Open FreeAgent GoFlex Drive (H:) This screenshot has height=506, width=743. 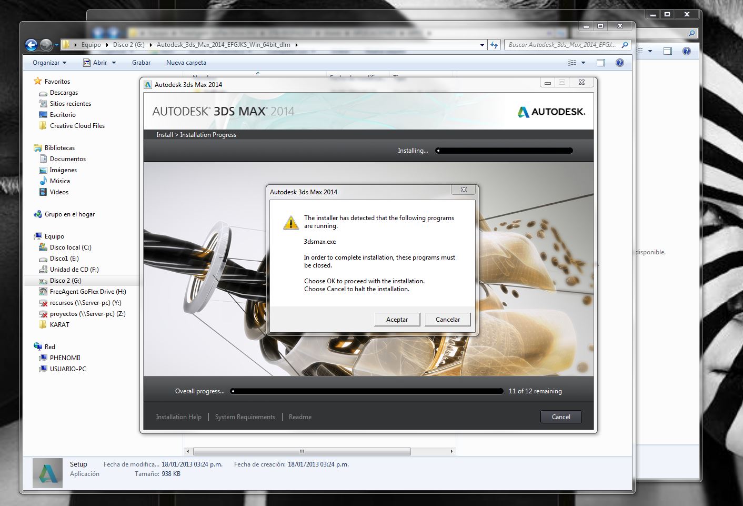click(88, 292)
